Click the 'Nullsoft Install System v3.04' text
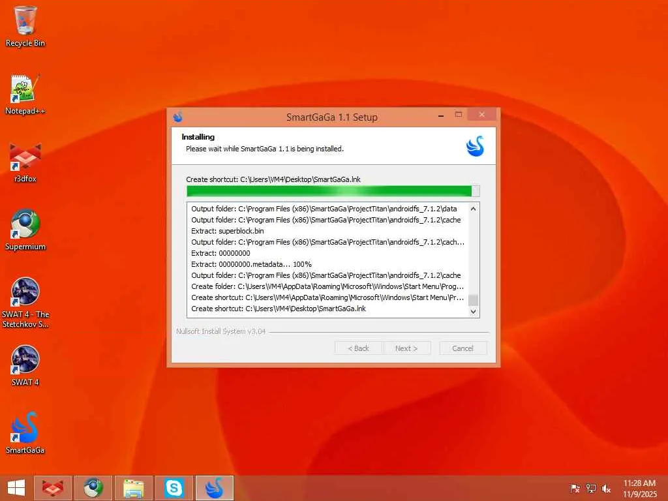The height and width of the screenshot is (501, 668). point(220,331)
